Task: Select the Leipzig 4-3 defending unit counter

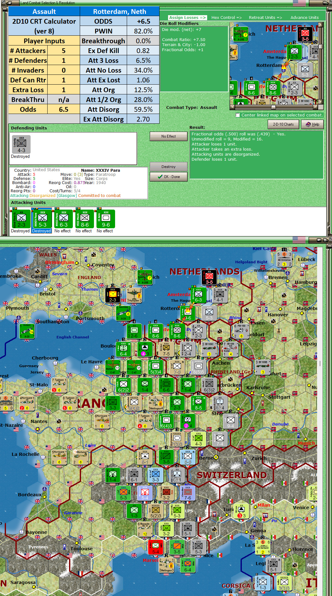Action: (21, 145)
